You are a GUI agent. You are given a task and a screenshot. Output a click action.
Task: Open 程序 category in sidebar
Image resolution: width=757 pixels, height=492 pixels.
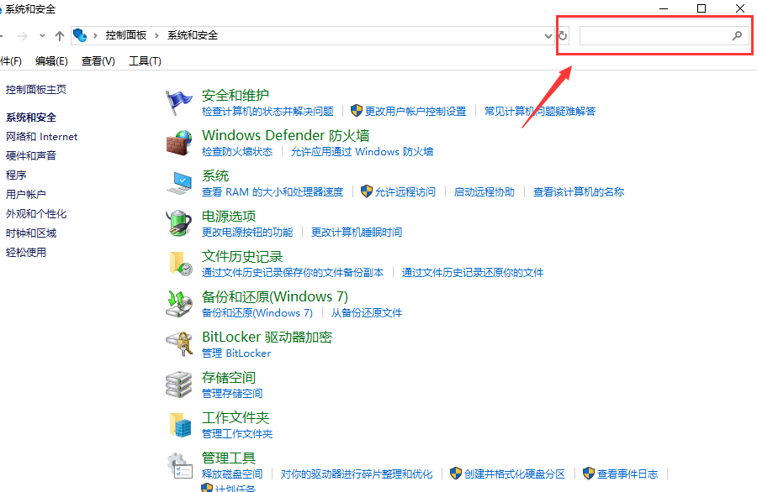coord(16,175)
